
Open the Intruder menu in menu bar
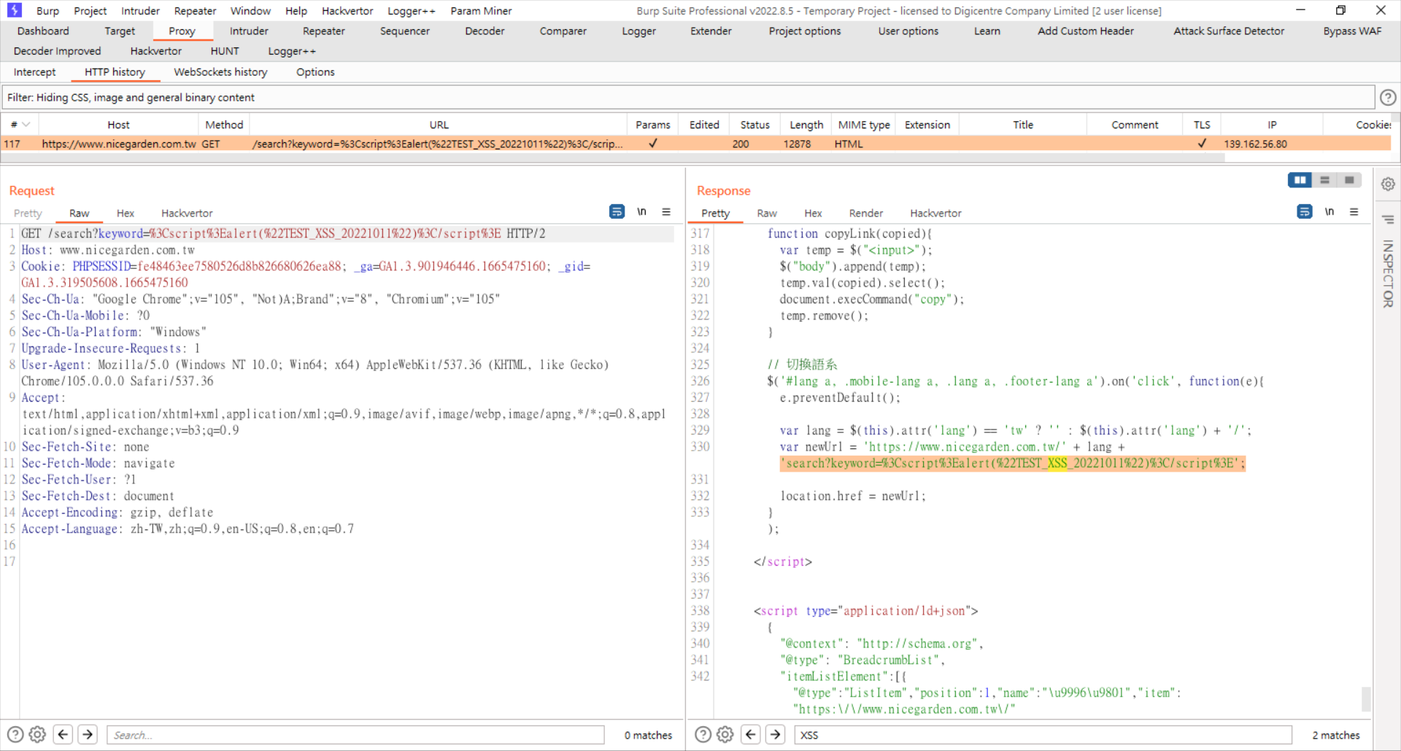point(140,11)
